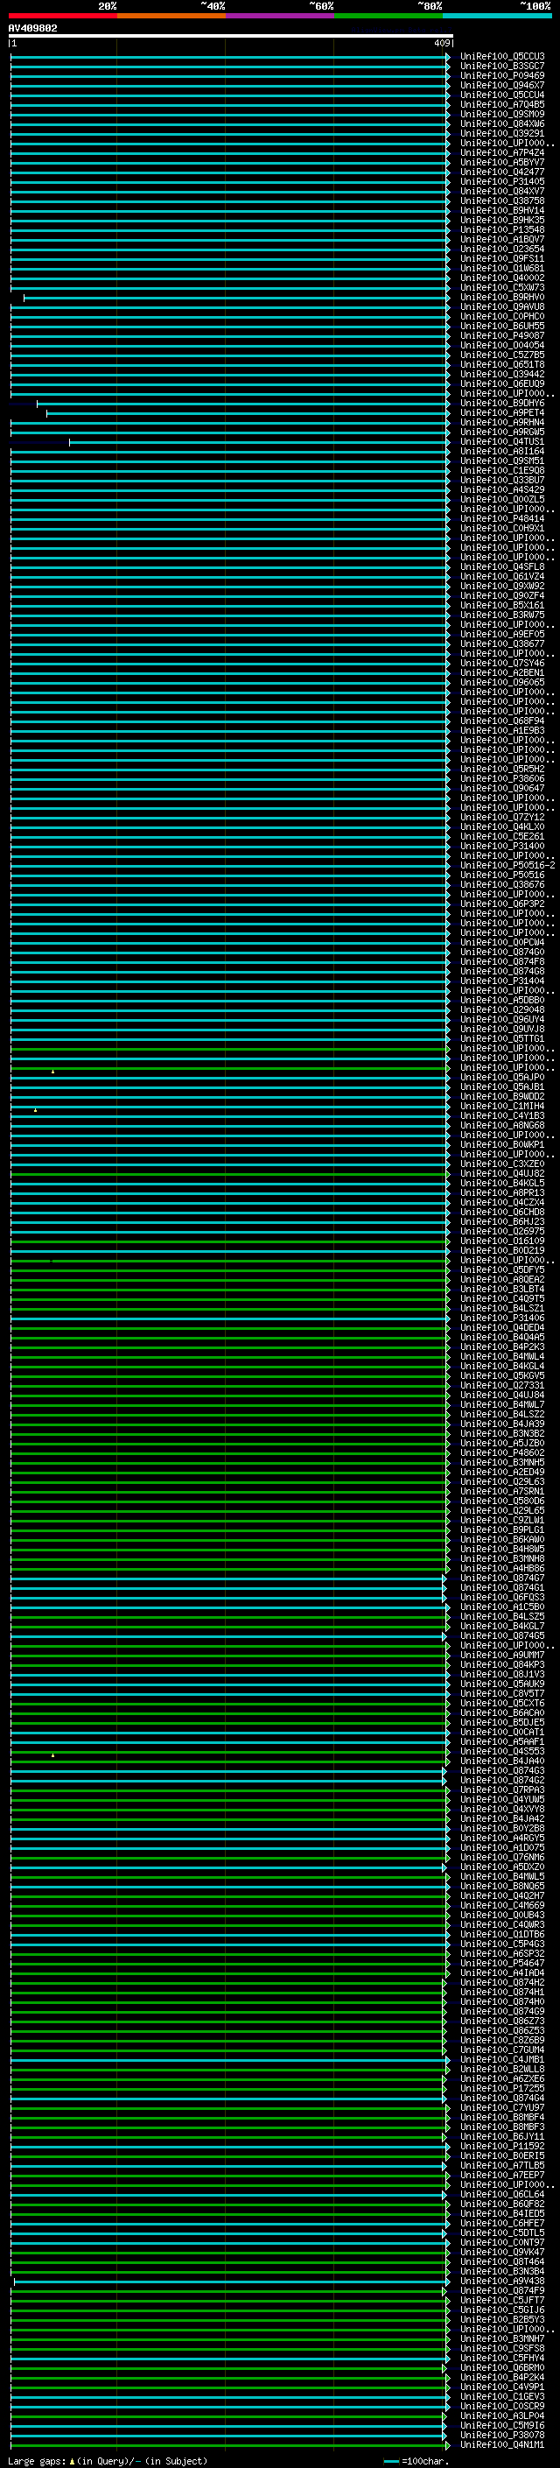Select hit UniRef100_P31406
Image resolution: width=560 pixels, height=2468 pixels.
coord(501,1318)
